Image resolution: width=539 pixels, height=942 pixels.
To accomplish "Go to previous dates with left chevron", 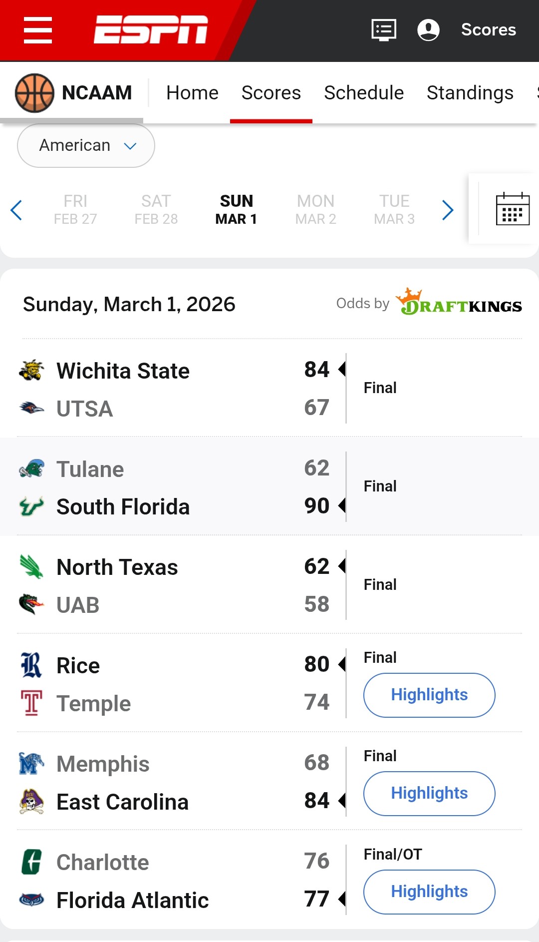I will click(16, 210).
